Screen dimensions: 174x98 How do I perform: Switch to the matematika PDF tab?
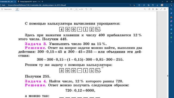coord(7,2)
